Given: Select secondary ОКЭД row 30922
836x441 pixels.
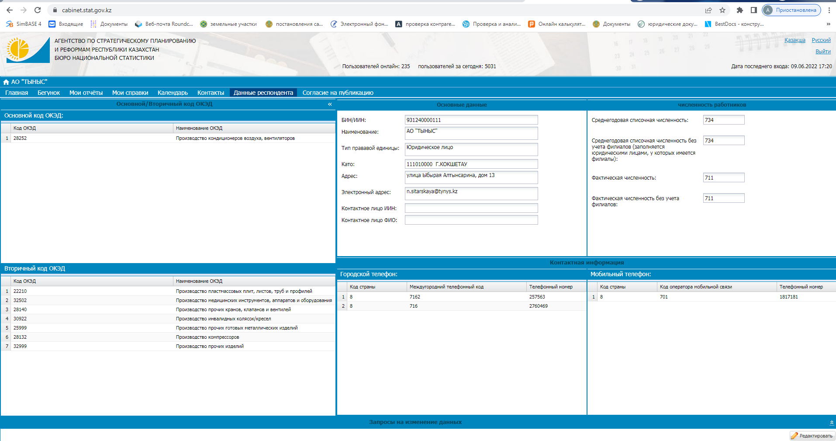Looking at the screenshot, I should pos(168,319).
